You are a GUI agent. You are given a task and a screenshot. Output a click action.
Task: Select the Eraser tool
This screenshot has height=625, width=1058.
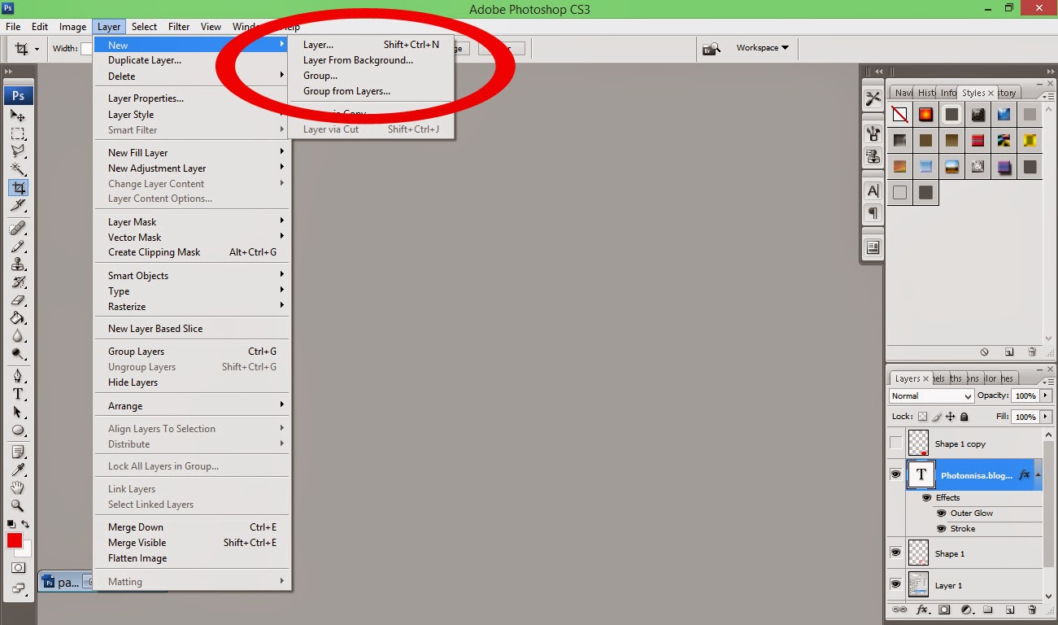tap(18, 300)
